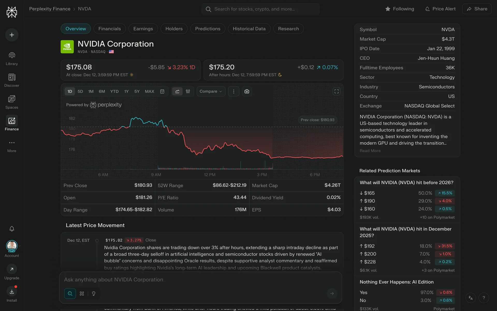This screenshot has height=311, width=497.
Task: Switch to the Financials tab
Action: coord(109,29)
